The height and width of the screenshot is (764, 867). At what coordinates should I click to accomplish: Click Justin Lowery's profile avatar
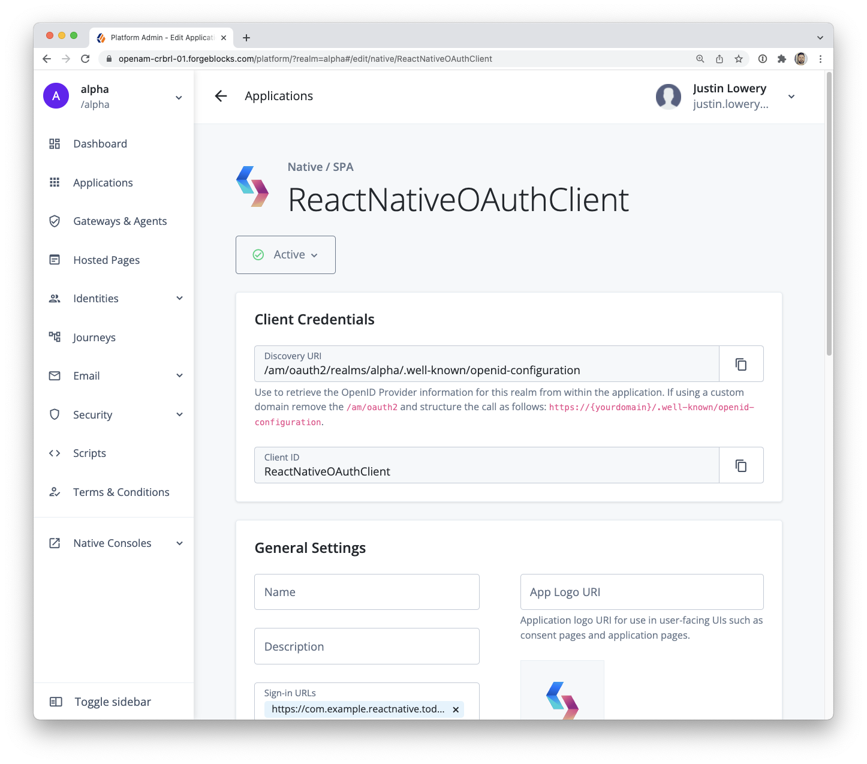point(669,96)
